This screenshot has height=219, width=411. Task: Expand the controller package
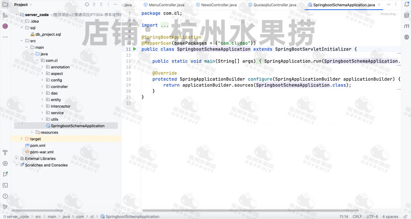(42, 87)
